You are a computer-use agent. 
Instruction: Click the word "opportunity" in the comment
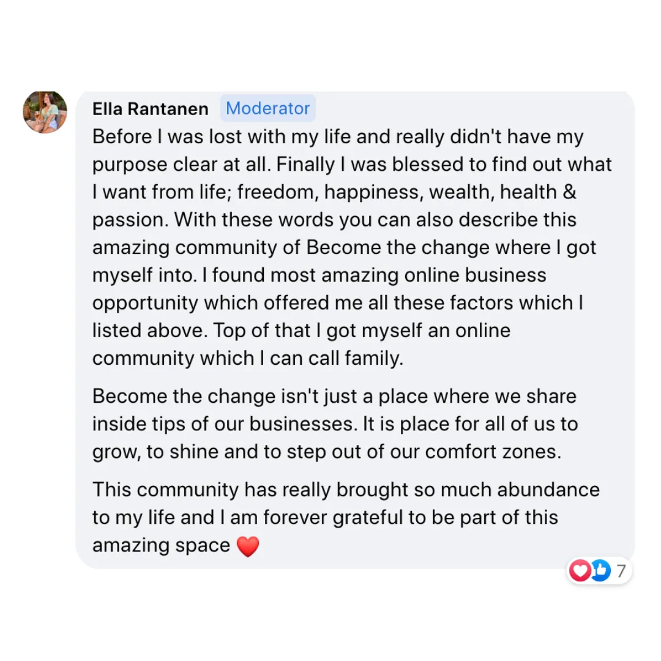coord(146,303)
